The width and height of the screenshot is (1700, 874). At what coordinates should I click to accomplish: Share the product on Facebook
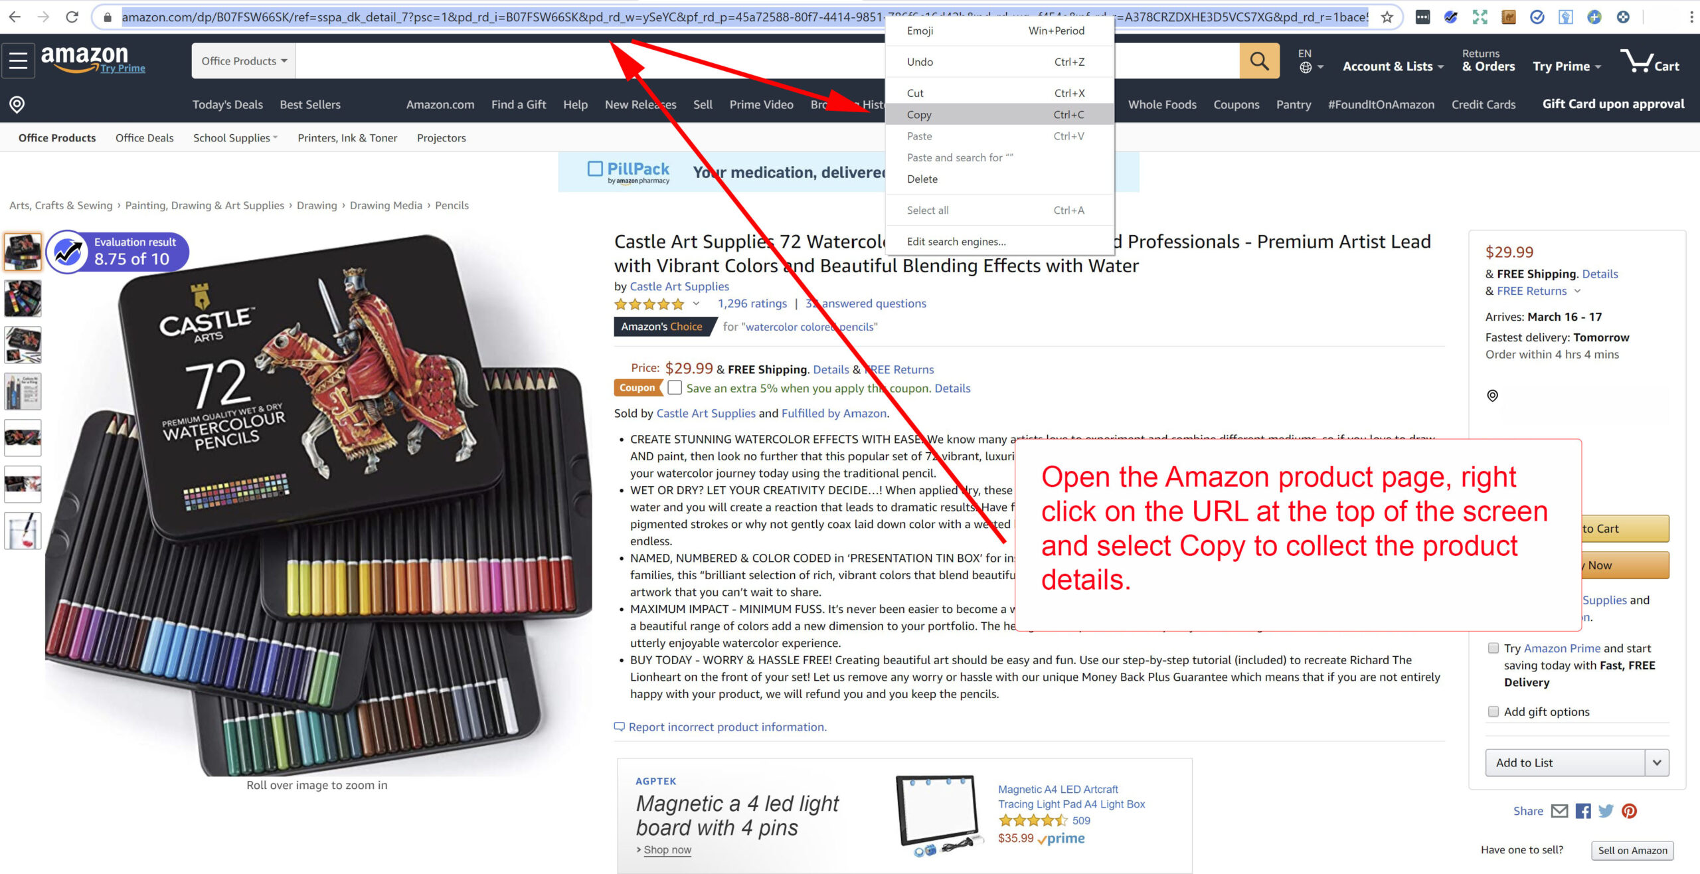tap(1583, 811)
